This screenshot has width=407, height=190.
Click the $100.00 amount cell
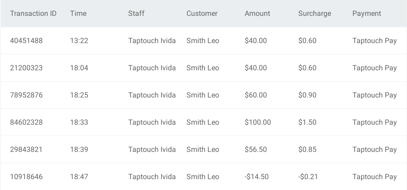coord(258,122)
